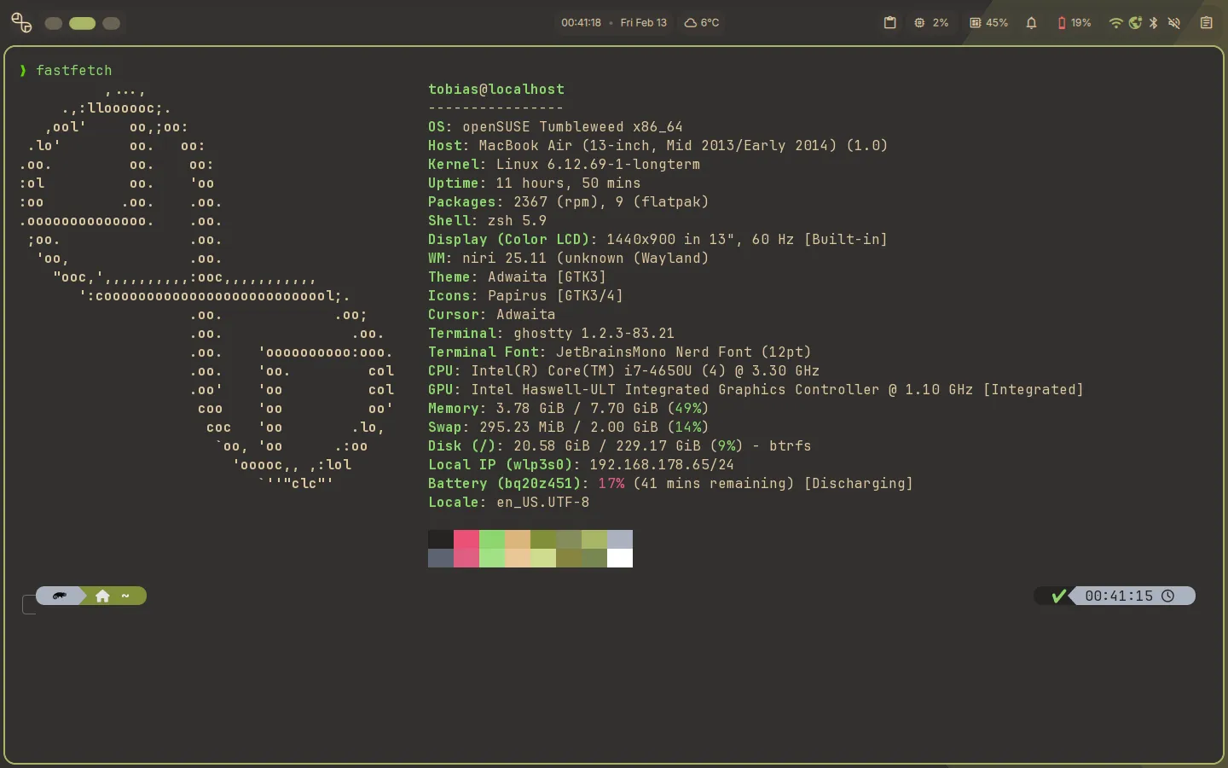
Task: Click the battery 19% indicator
Action: pyautogui.click(x=1074, y=23)
